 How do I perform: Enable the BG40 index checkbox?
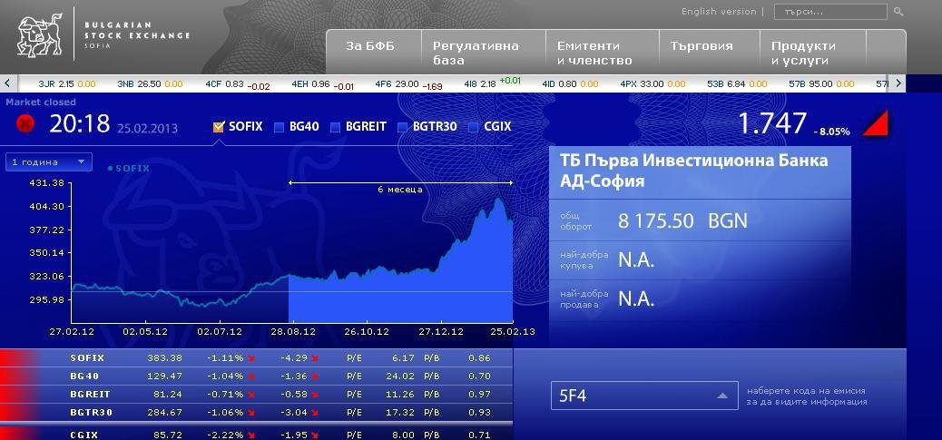pyautogui.click(x=279, y=127)
